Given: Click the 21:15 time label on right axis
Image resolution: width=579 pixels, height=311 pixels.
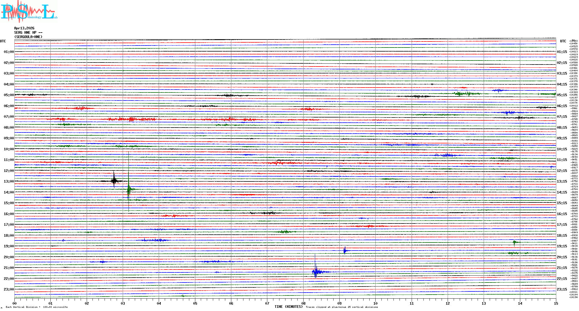Looking at the screenshot, I should [562, 268].
